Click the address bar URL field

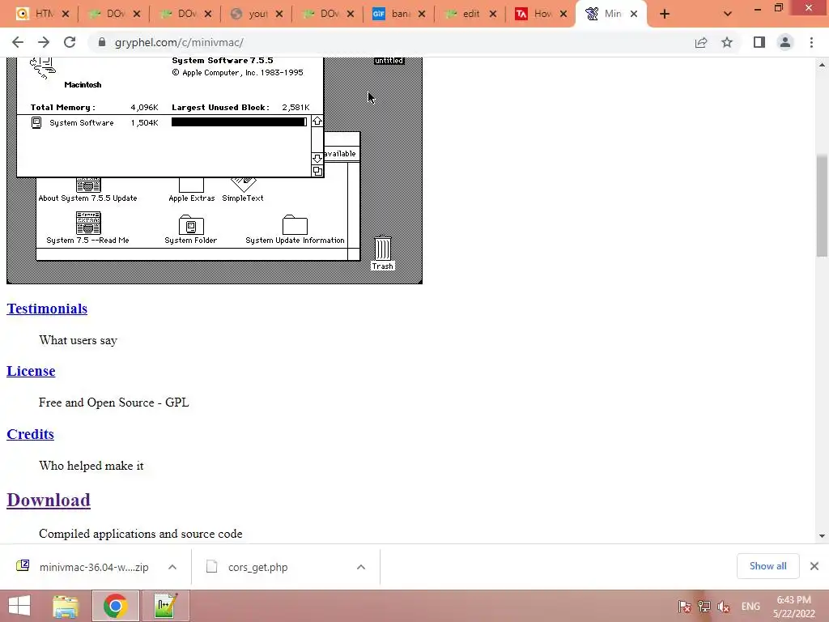click(x=391, y=42)
